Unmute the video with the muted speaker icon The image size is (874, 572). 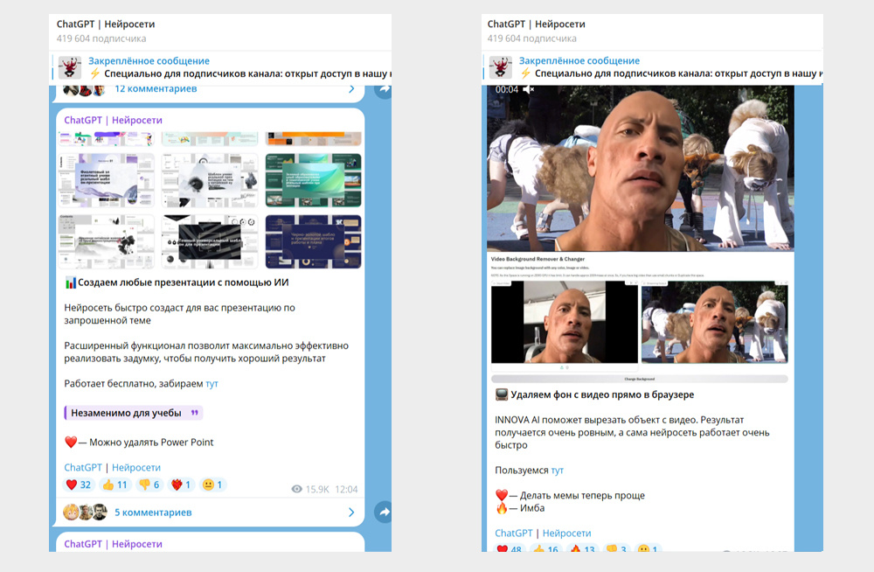click(529, 89)
